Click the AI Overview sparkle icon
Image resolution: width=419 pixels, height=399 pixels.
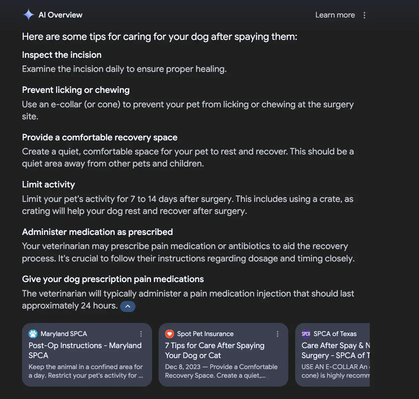[x=29, y=15]
